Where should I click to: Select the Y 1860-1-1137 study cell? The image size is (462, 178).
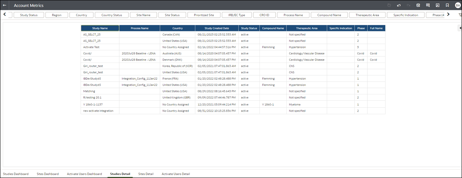100,104
